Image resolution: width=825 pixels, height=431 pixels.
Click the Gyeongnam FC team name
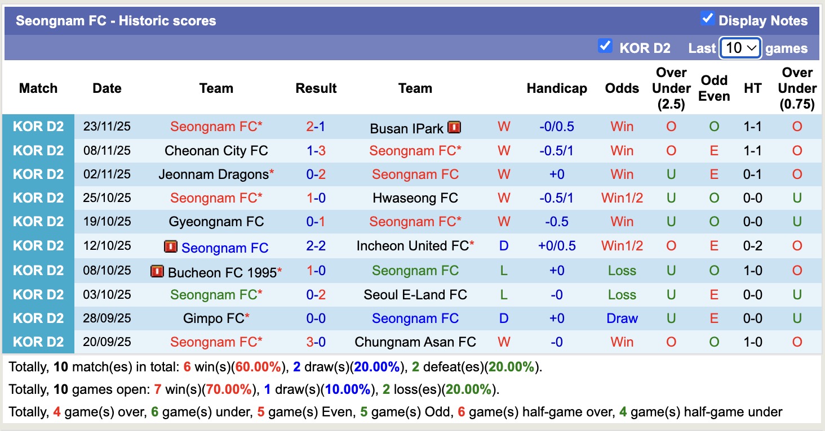pyautogui.click(x=216, y=222)
